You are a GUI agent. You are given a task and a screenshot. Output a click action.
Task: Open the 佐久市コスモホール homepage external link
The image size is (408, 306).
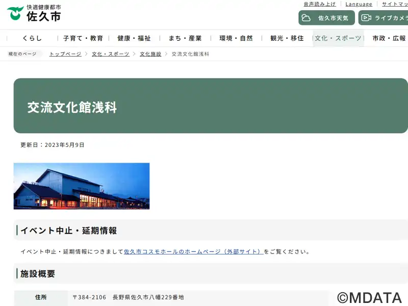tap(194, 251)
